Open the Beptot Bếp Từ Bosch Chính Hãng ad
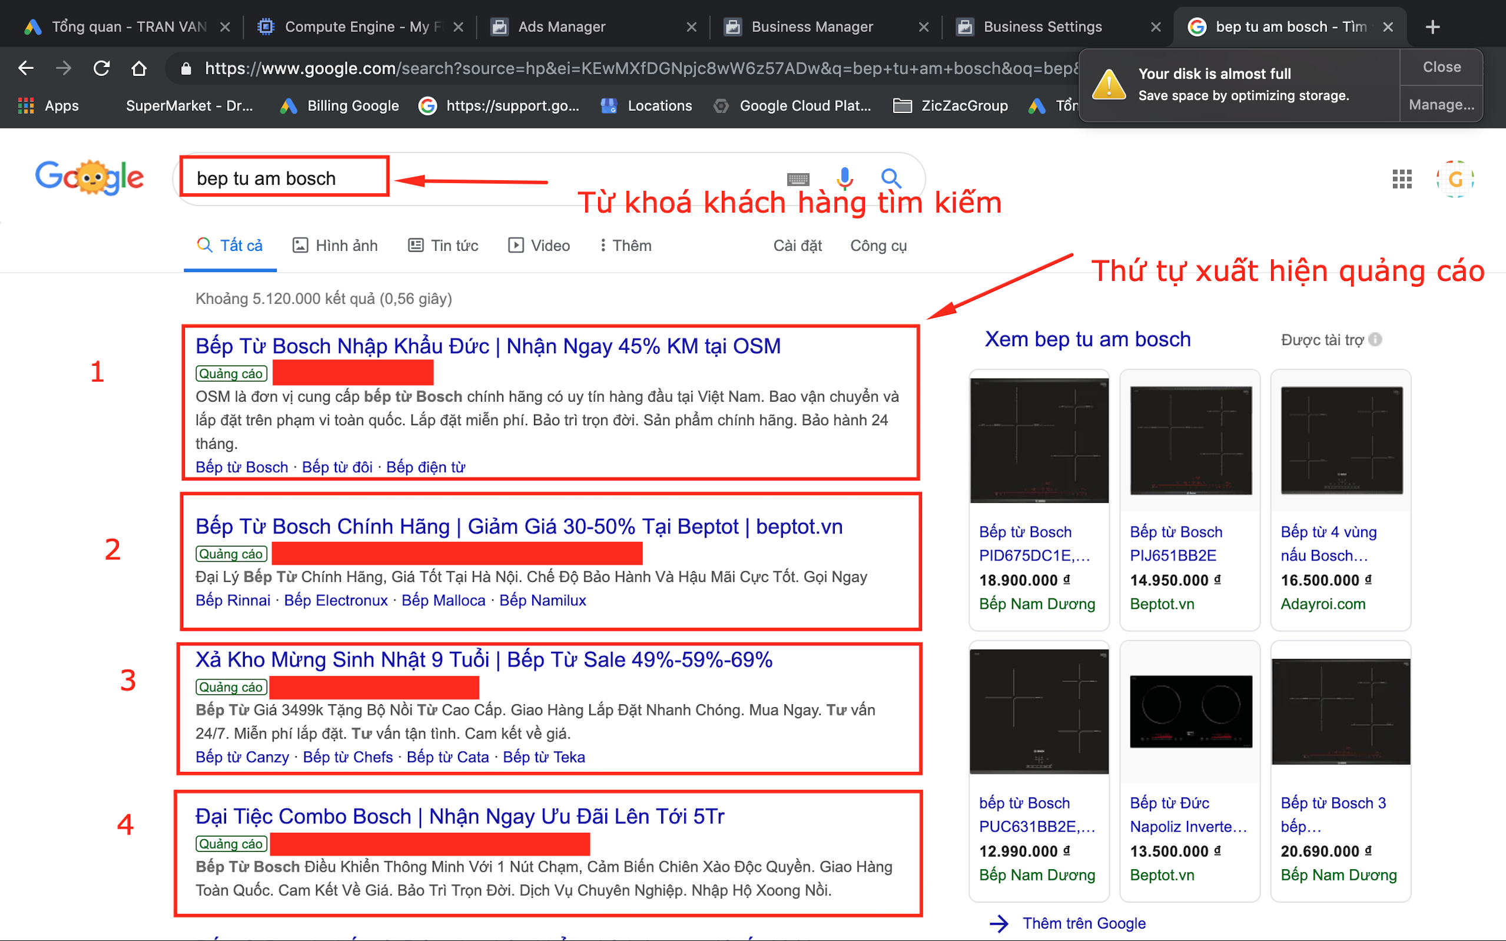Viewport: 1506px width, 941px height. click(x=519, y=526)
